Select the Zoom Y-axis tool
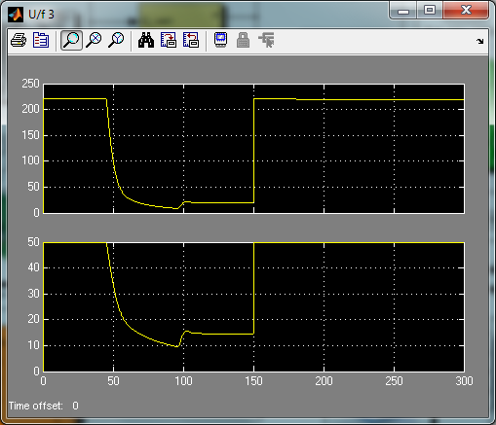Viewport: 496px width, 425px height. (x=116, y=40)
